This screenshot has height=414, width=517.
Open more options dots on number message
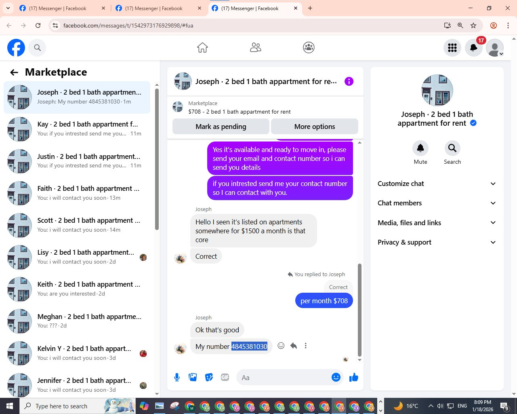306,346
